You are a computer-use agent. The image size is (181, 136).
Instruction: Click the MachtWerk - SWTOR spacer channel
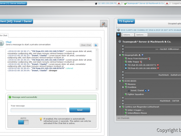click(x=169, y=101)
